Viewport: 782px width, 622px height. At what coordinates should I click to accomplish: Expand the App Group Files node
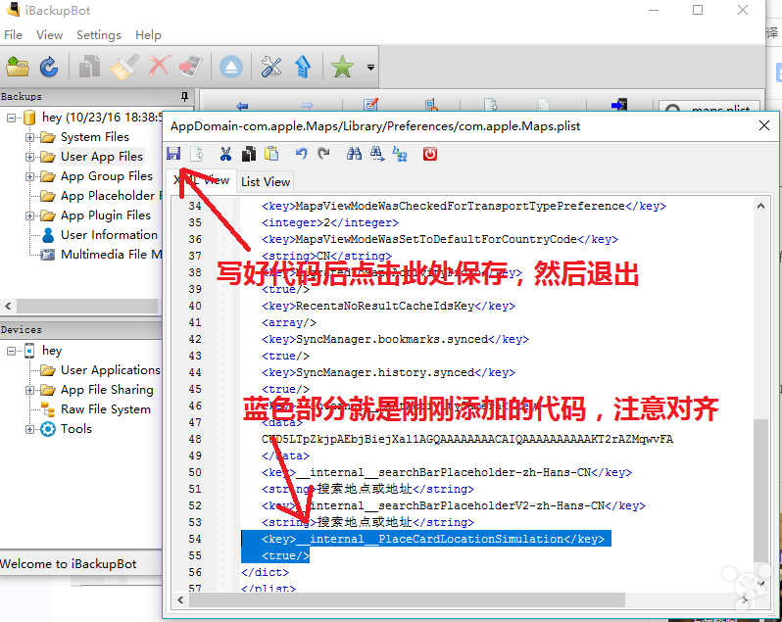point(30,176)
